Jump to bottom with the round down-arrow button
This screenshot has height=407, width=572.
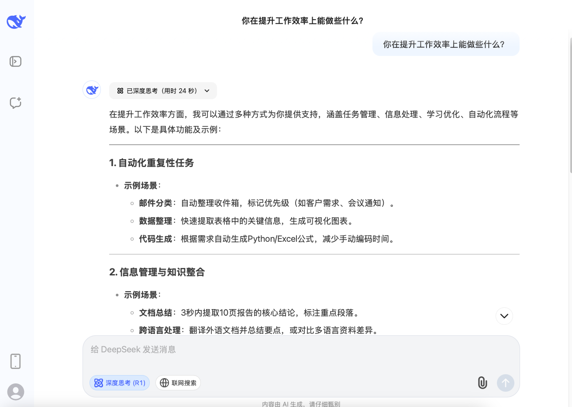(504, 316)
